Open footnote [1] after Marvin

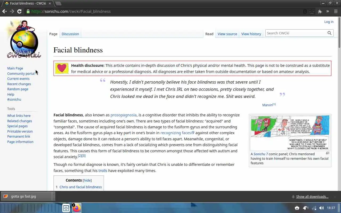click(x=274, y=104)
